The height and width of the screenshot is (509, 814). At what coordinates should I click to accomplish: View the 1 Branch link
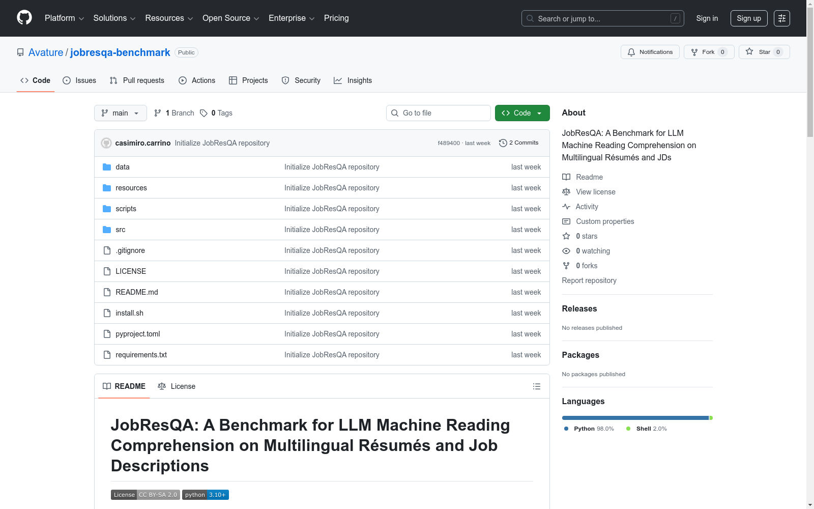point(174,113)
